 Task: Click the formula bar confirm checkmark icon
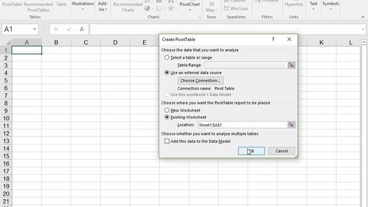[x=69, y=29]
